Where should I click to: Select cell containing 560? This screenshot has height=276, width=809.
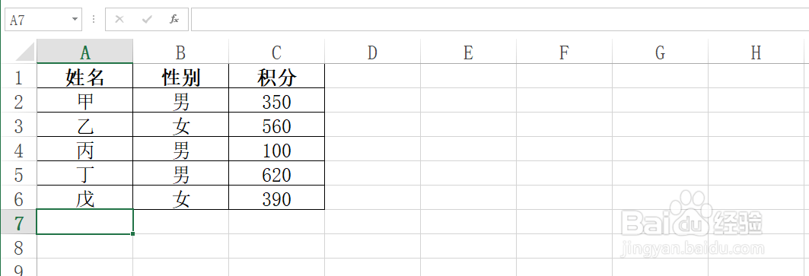tap(277, 125)
